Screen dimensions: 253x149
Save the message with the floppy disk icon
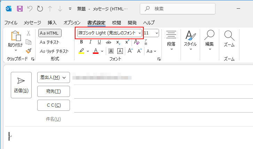20,9
